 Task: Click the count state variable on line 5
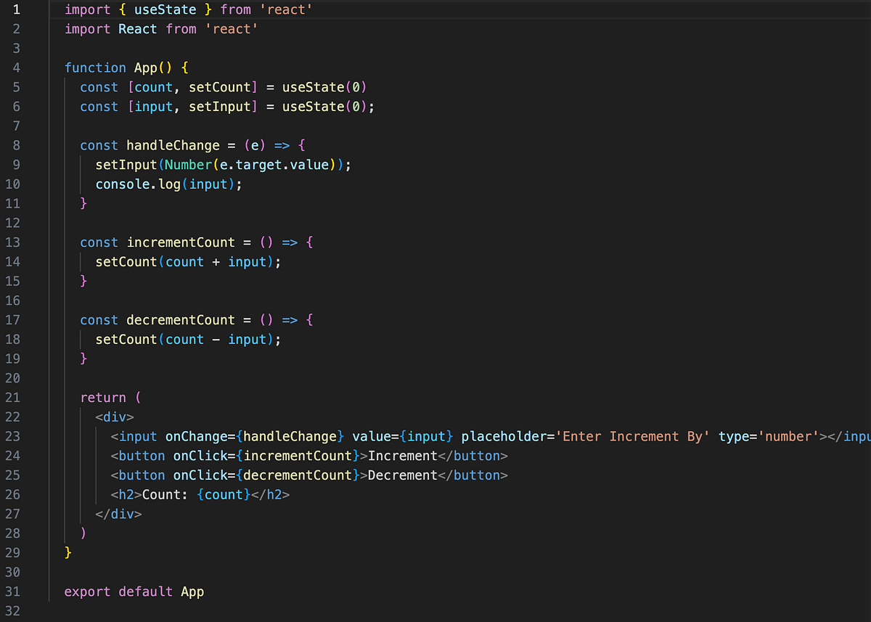(x=152, y=87)
